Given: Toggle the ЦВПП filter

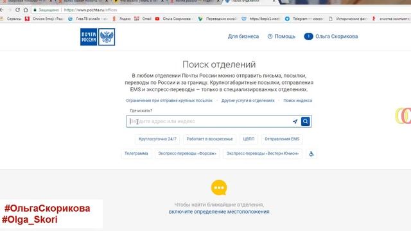Looking at the screenshot, I should tap(249, 139).
